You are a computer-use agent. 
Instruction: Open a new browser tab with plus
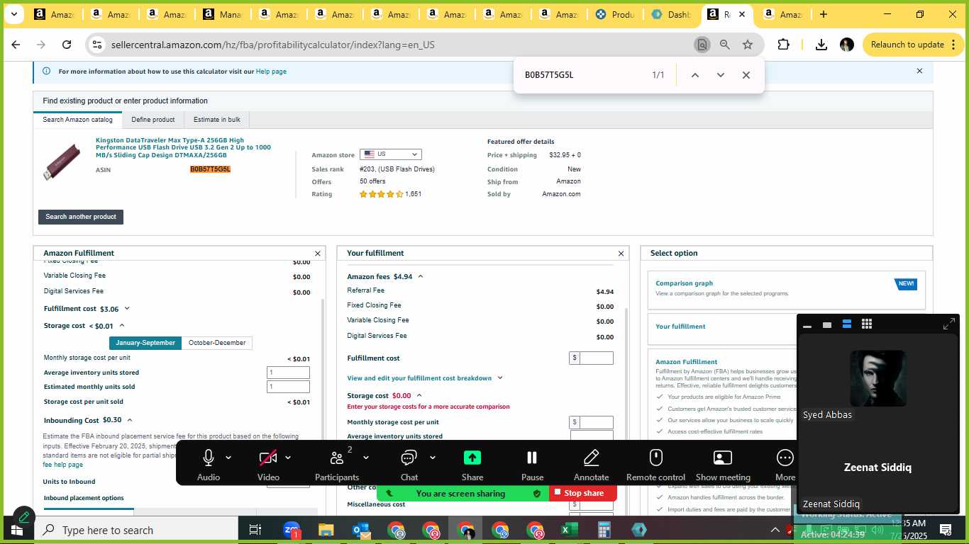click(824, 14)
